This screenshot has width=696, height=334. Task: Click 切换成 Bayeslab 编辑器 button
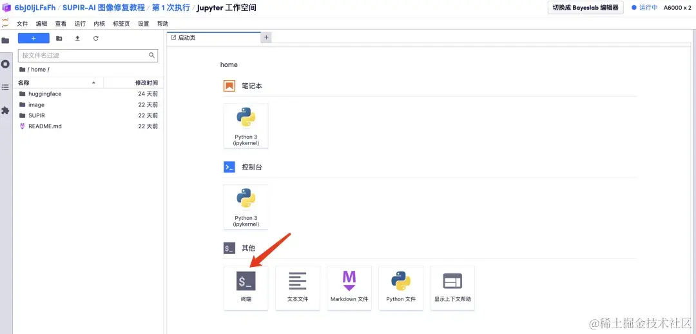(585, 8)
